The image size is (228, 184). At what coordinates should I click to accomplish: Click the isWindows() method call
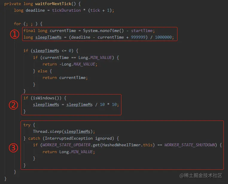point(46,98)
